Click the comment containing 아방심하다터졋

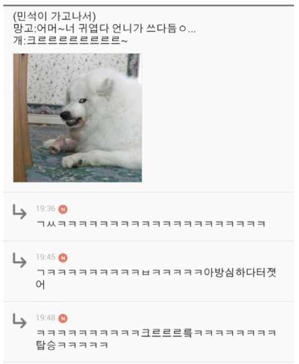156,278
